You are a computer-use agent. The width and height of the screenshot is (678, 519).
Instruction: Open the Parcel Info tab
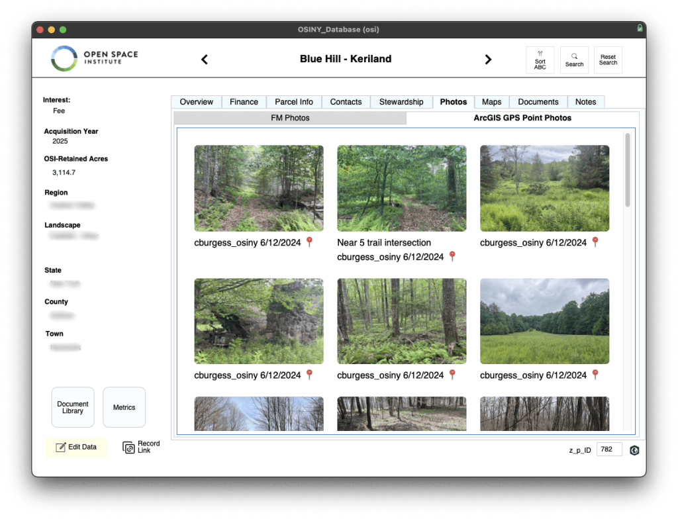point(294,102)
